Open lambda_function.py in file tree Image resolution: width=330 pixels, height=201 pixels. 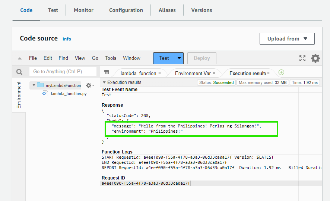point(69,94)
